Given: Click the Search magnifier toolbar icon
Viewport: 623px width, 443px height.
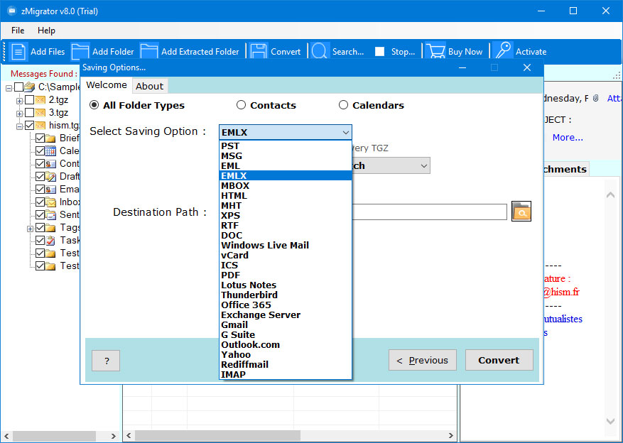Looking at the screenshot, I should pos(320,52).
